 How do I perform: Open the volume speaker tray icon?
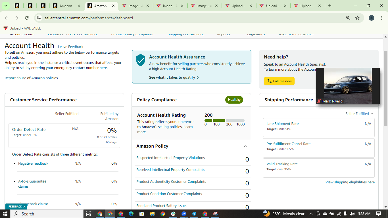pos(352,214)
